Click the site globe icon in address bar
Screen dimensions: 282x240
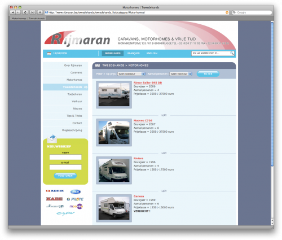[47, 12]
